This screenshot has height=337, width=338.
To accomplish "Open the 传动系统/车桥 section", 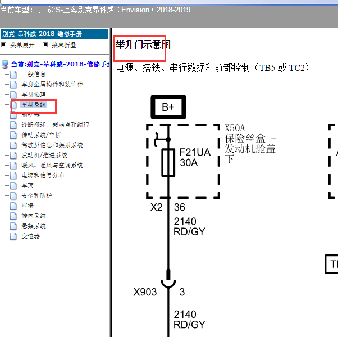I will pyautogui.click(x=42, y=135).
